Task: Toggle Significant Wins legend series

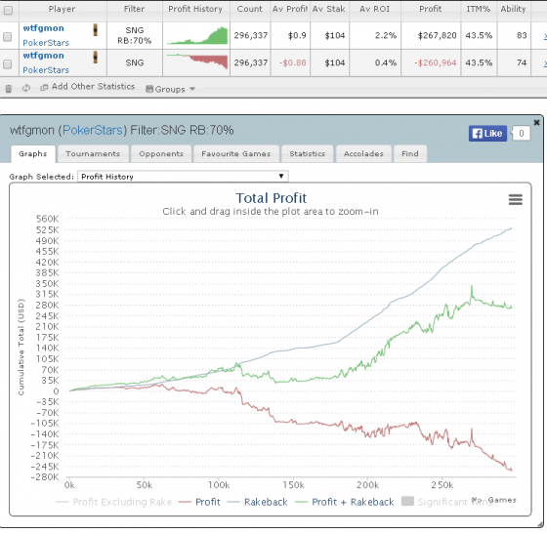Action: [446, 502]
